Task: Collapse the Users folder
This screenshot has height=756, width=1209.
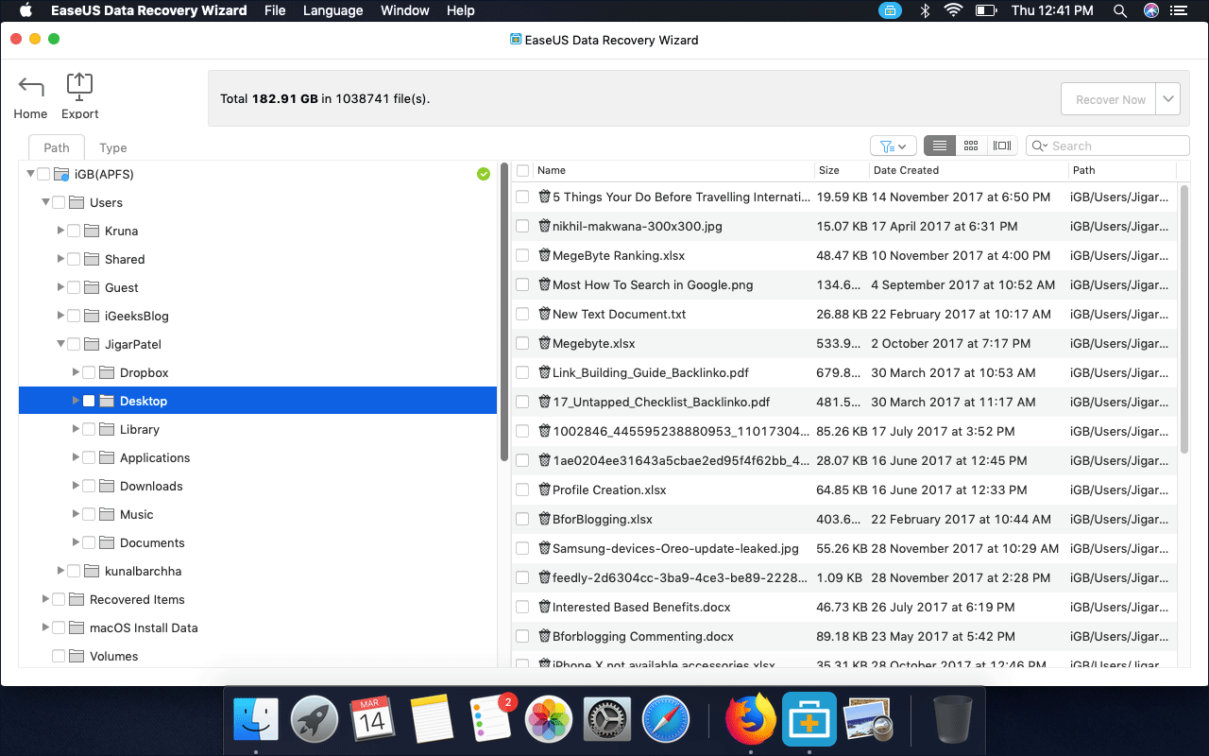Action: pos(45,202)
